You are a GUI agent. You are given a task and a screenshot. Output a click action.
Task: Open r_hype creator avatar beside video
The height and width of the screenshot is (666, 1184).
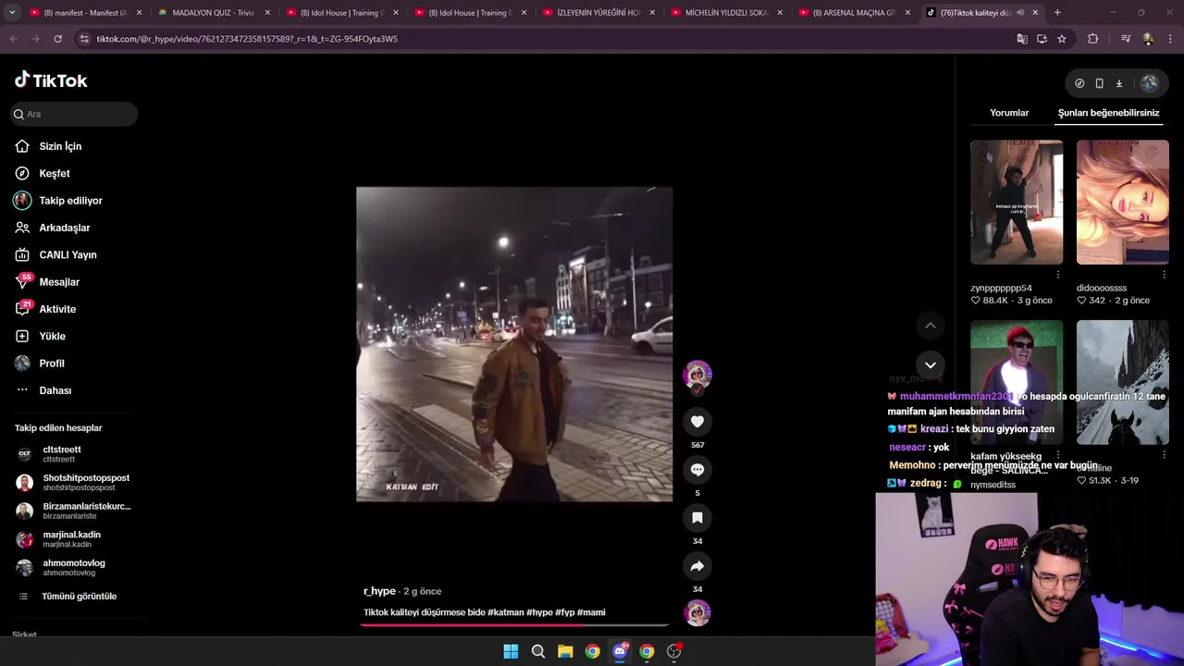(697, 375)
